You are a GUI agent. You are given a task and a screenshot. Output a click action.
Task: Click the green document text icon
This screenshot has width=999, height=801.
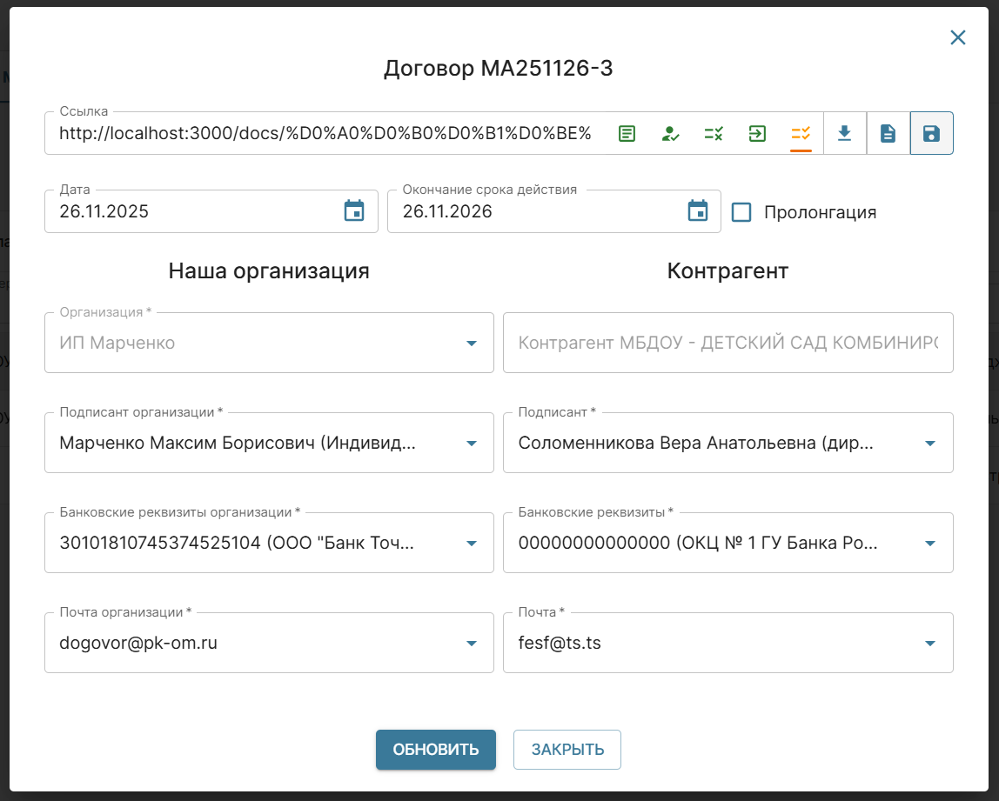coord(627,134)
